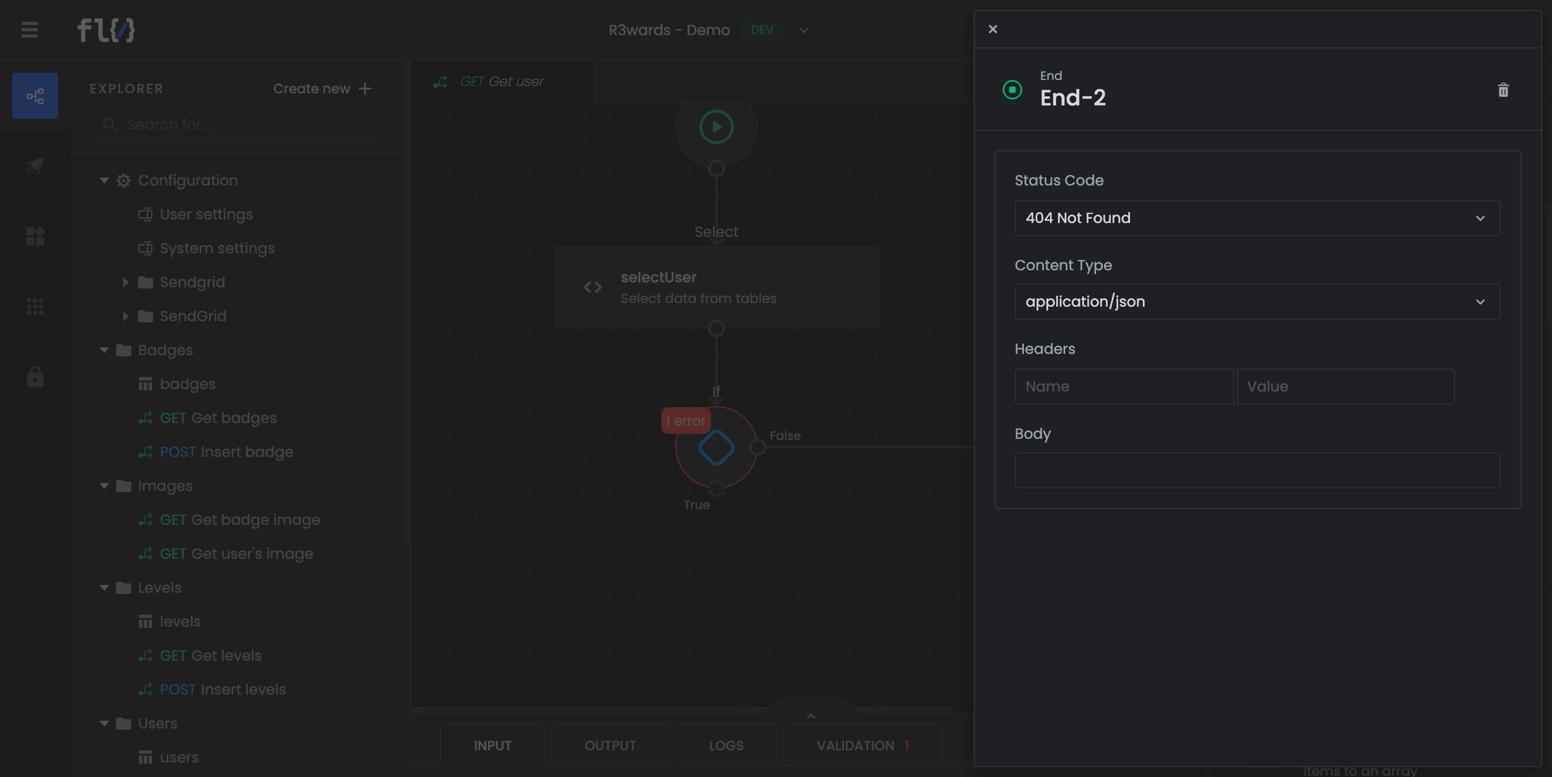Collapse the Levels folder
This screenshot has height=777, width=1552.
(x=104, y=588)
